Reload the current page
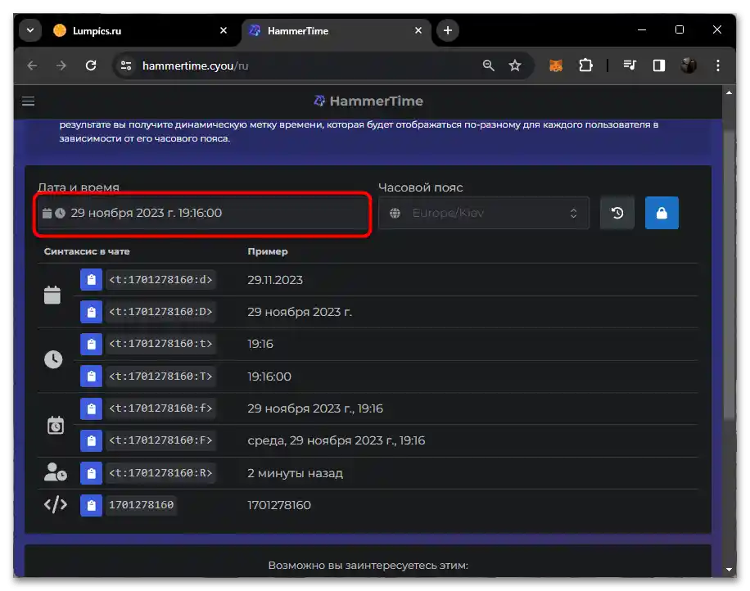750x591 pixels. [91, 65]
